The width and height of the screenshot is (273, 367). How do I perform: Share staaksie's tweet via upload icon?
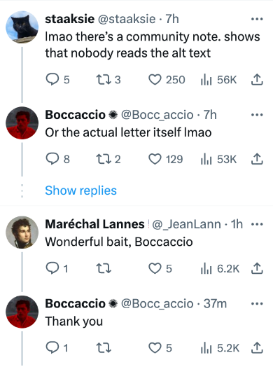pos(257,79)
